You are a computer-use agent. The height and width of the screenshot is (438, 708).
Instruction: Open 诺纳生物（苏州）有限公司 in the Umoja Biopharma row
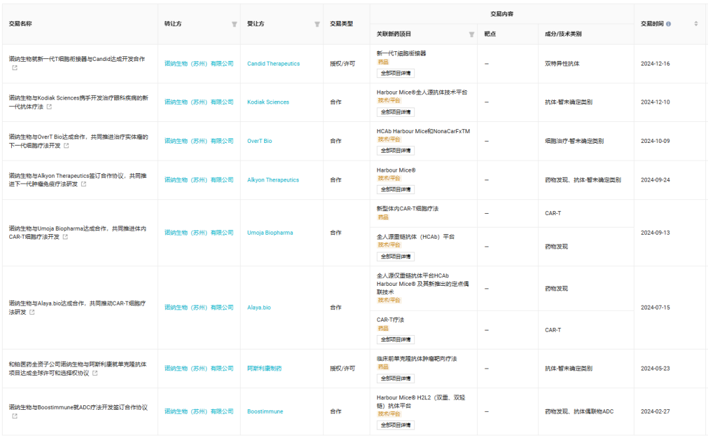(x=199, y=233)
